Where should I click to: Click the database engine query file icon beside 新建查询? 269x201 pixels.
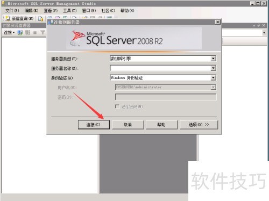[40, 18]
